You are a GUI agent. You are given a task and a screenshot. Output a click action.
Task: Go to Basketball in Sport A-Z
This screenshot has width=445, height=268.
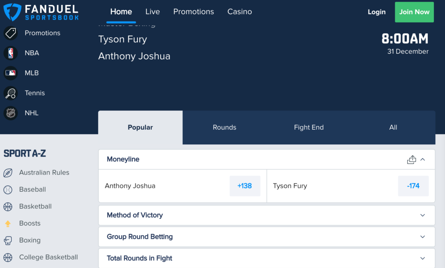point(35,207)
